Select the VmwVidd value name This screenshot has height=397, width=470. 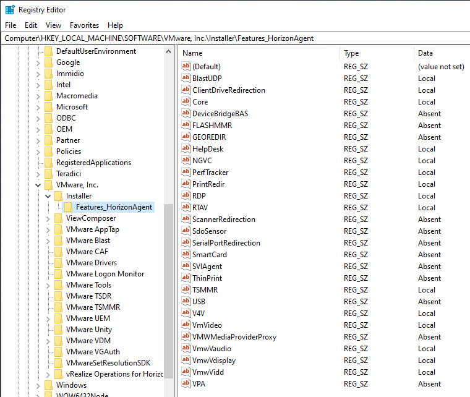click(208, 372)
